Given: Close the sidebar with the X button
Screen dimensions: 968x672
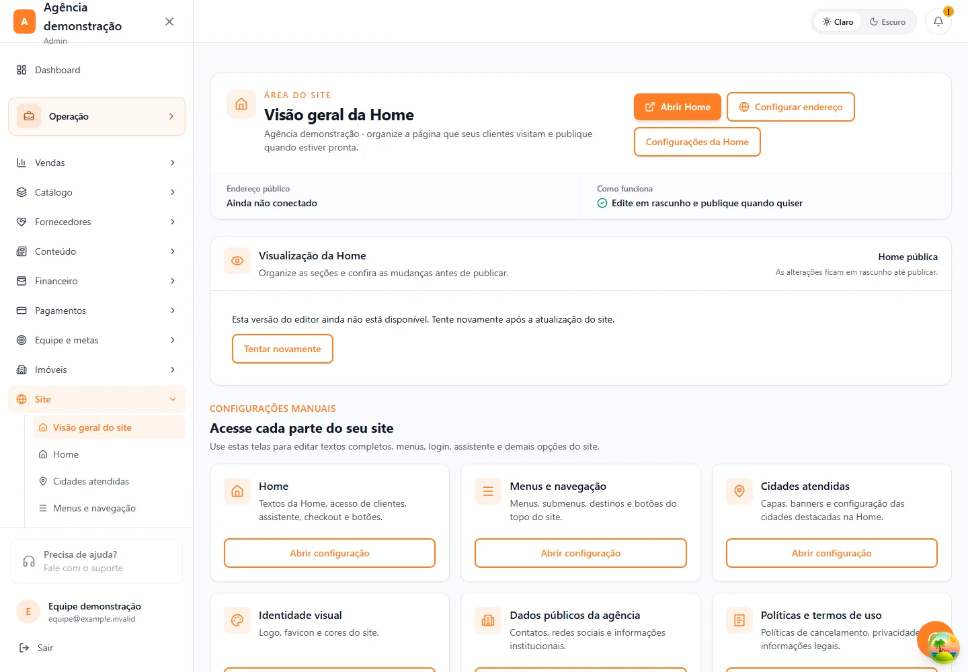Looking at the screenshot, I should (x=169, y=22).
